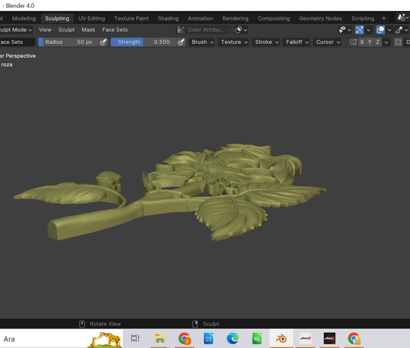Enable Y axis symmetry
This screenshot has width=410, height=348.
pyautogui.click(x=370, y=42)
